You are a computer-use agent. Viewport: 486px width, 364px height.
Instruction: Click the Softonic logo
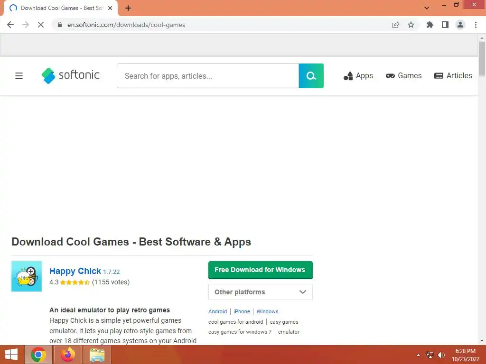click(70, 75)
